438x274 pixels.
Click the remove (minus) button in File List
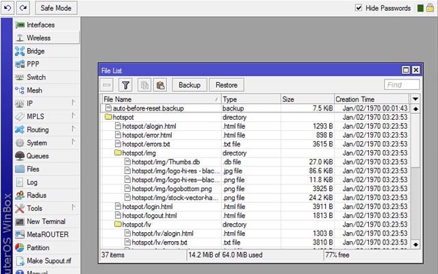107,85
